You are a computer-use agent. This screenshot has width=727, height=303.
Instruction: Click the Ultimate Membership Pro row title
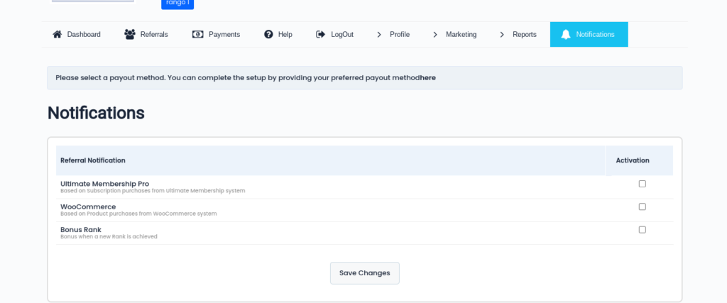point(105,184)
